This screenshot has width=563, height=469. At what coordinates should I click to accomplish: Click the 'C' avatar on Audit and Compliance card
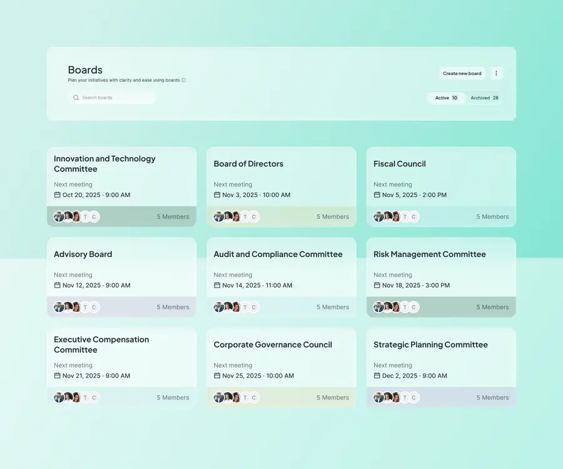pyautogui.click(x=254, y=307)
